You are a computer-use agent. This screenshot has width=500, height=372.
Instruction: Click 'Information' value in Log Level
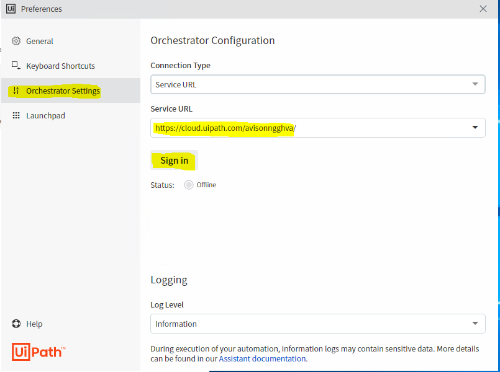(x=176, y=324)
